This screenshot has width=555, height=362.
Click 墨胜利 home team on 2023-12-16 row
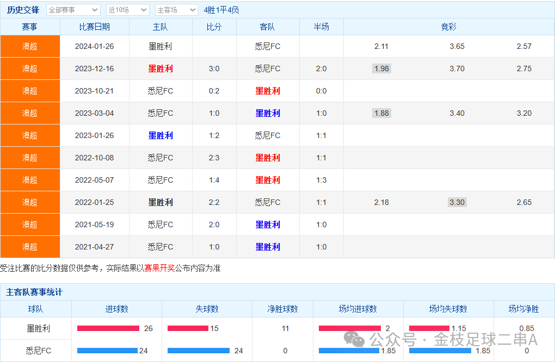click(161, 68)
